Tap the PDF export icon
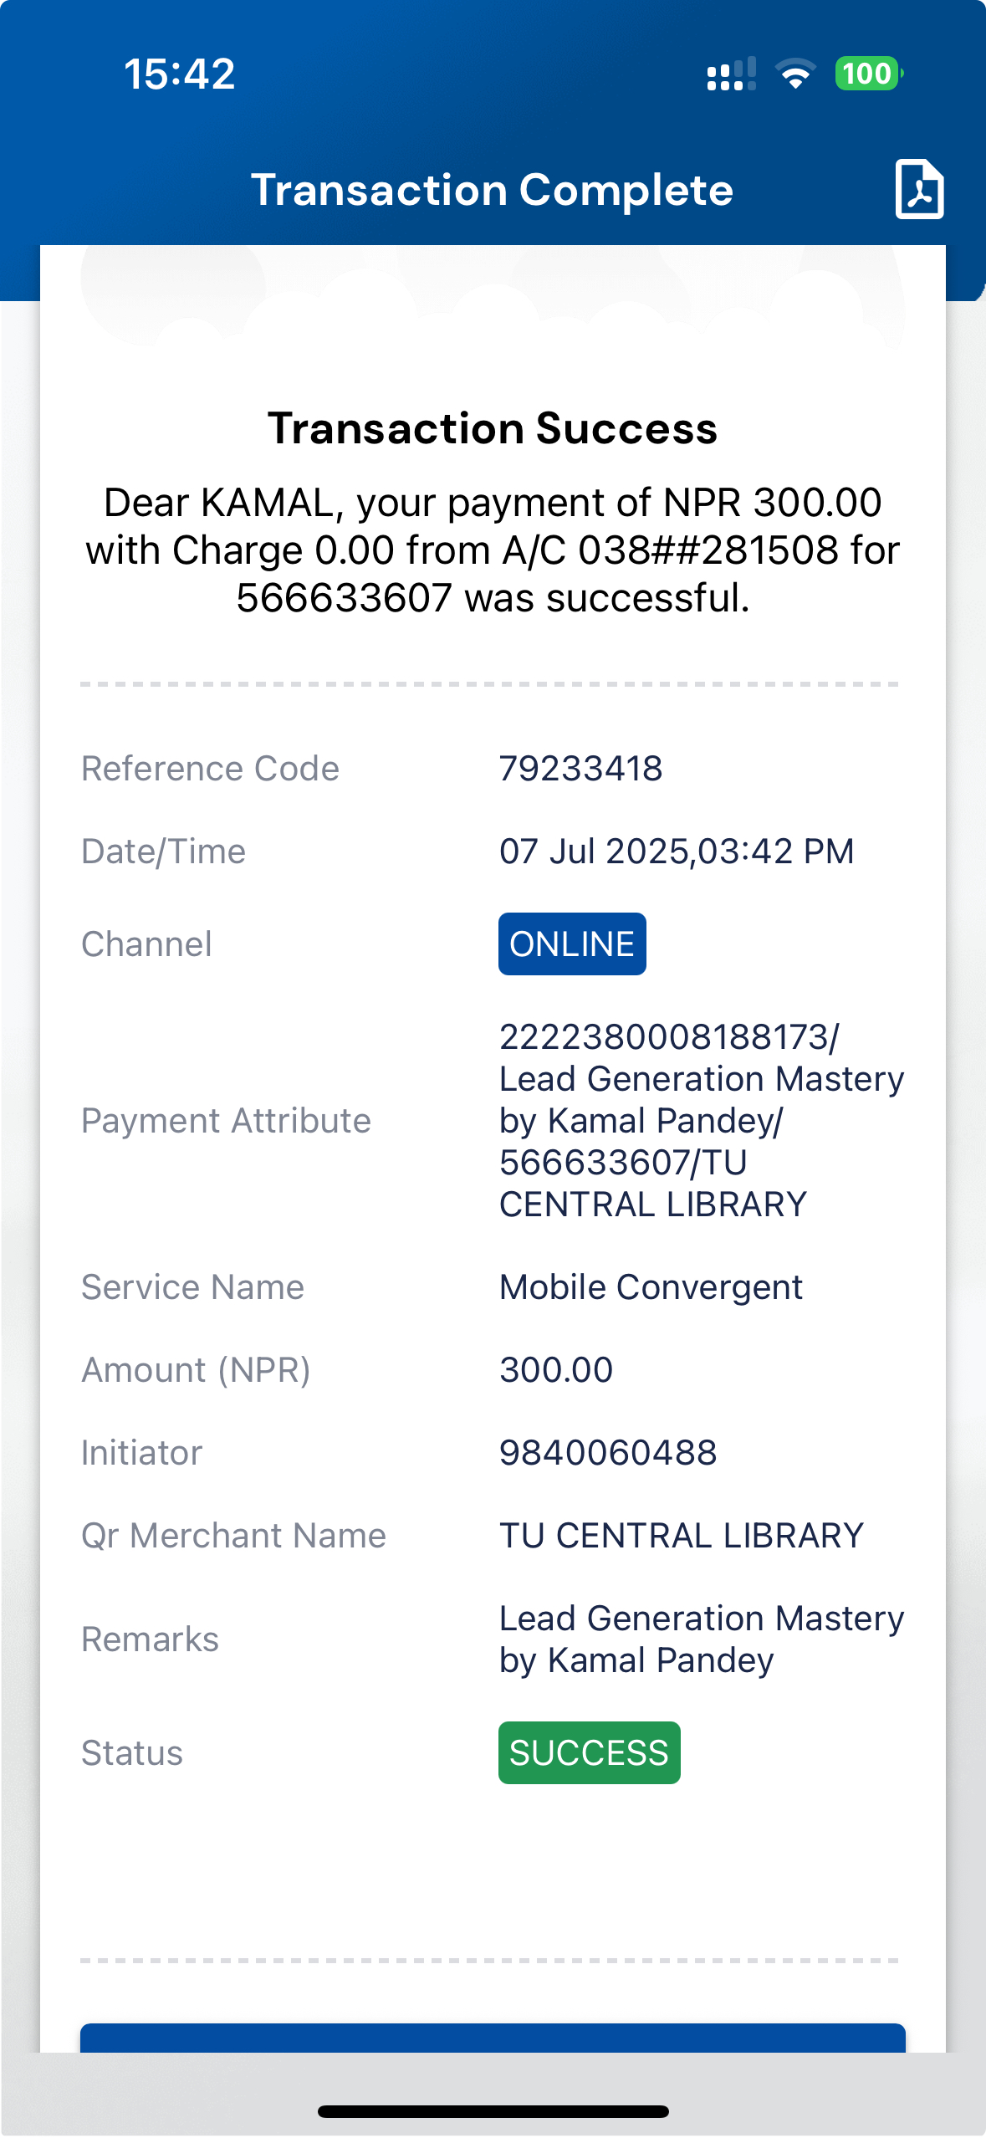The image size is (986, 2138). [x=919, y=189]
